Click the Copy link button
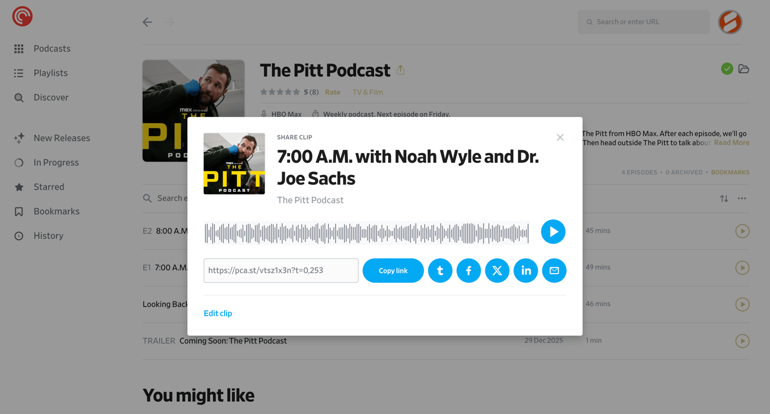The height and width of the screenshot is (414, 770). (393, 271)
